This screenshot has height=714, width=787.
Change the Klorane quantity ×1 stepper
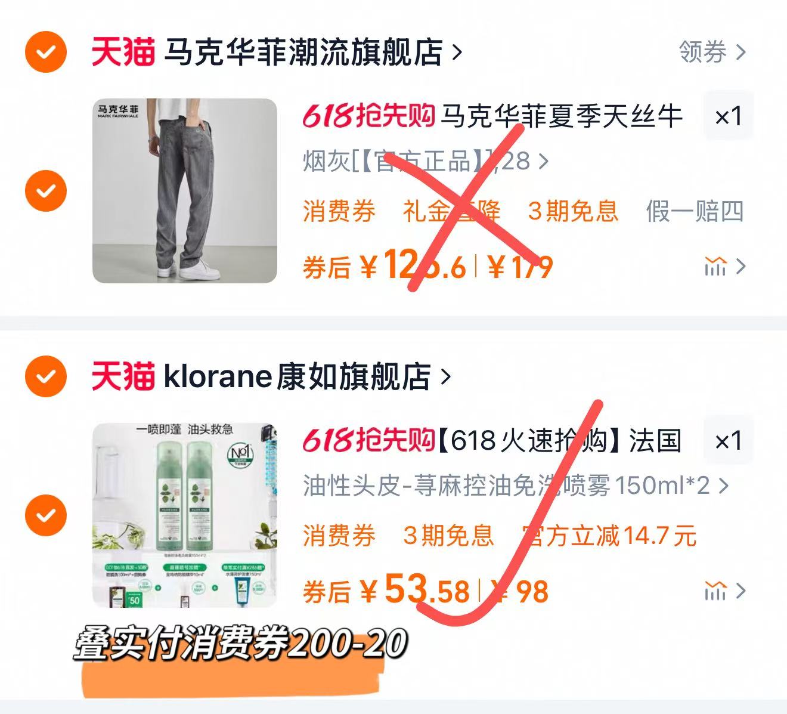(x=729, y=441)
